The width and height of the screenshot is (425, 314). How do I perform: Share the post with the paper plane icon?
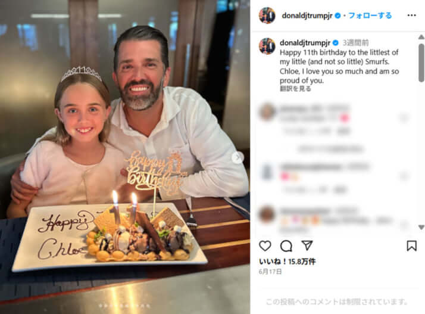307,245
